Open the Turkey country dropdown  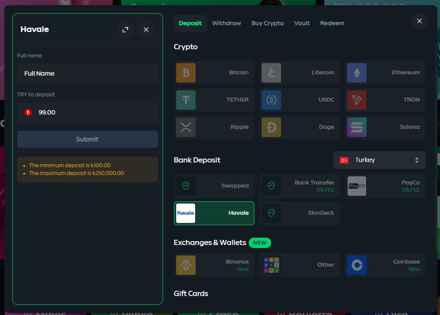click(x=379, y=160)
